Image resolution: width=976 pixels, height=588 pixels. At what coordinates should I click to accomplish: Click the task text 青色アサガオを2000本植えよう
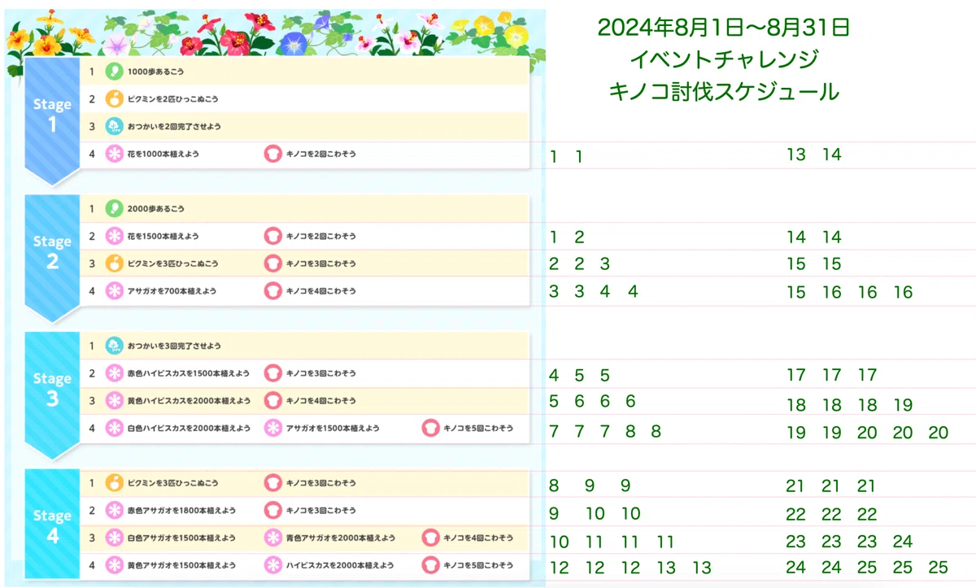(340, 538)
